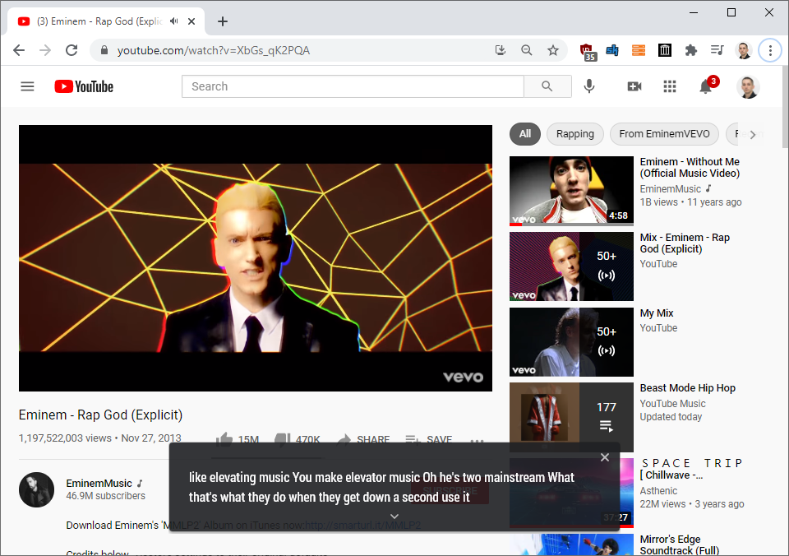The width and height of the screenshot is (789, 556).
Task: Like the video with thumbs up
Action: 224,438
